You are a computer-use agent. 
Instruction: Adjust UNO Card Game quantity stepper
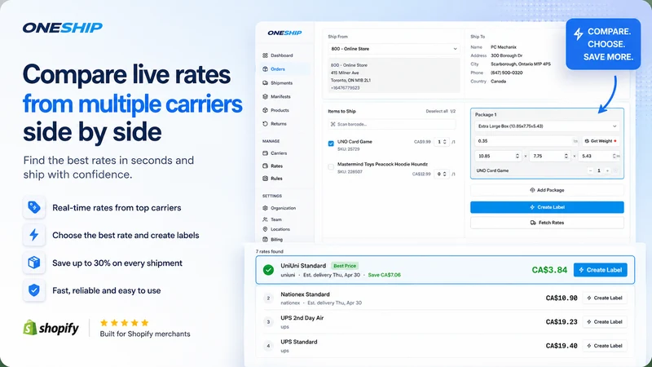[x=444, y=142]
